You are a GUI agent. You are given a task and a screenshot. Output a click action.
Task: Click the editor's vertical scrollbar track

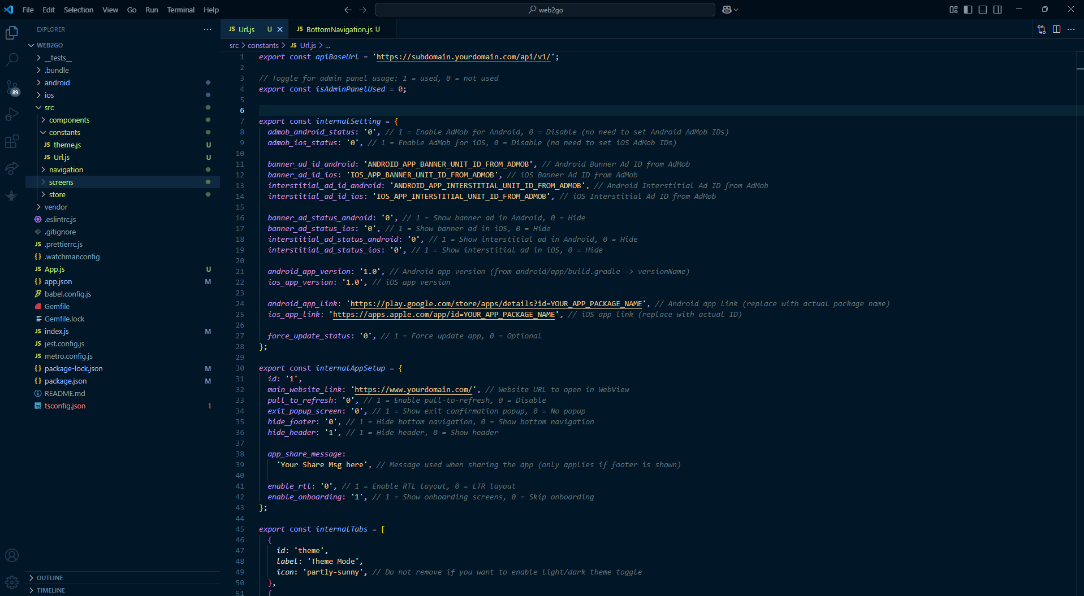coord(1079,282)
